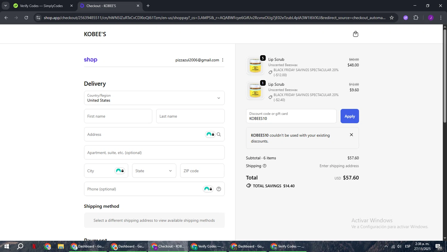Screen dimensions: 447x252
Task: Open the shopping bag cart icon
Action: (356, 34)
